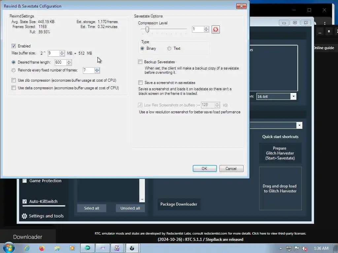Open the Online guide link

pos(323,48)
